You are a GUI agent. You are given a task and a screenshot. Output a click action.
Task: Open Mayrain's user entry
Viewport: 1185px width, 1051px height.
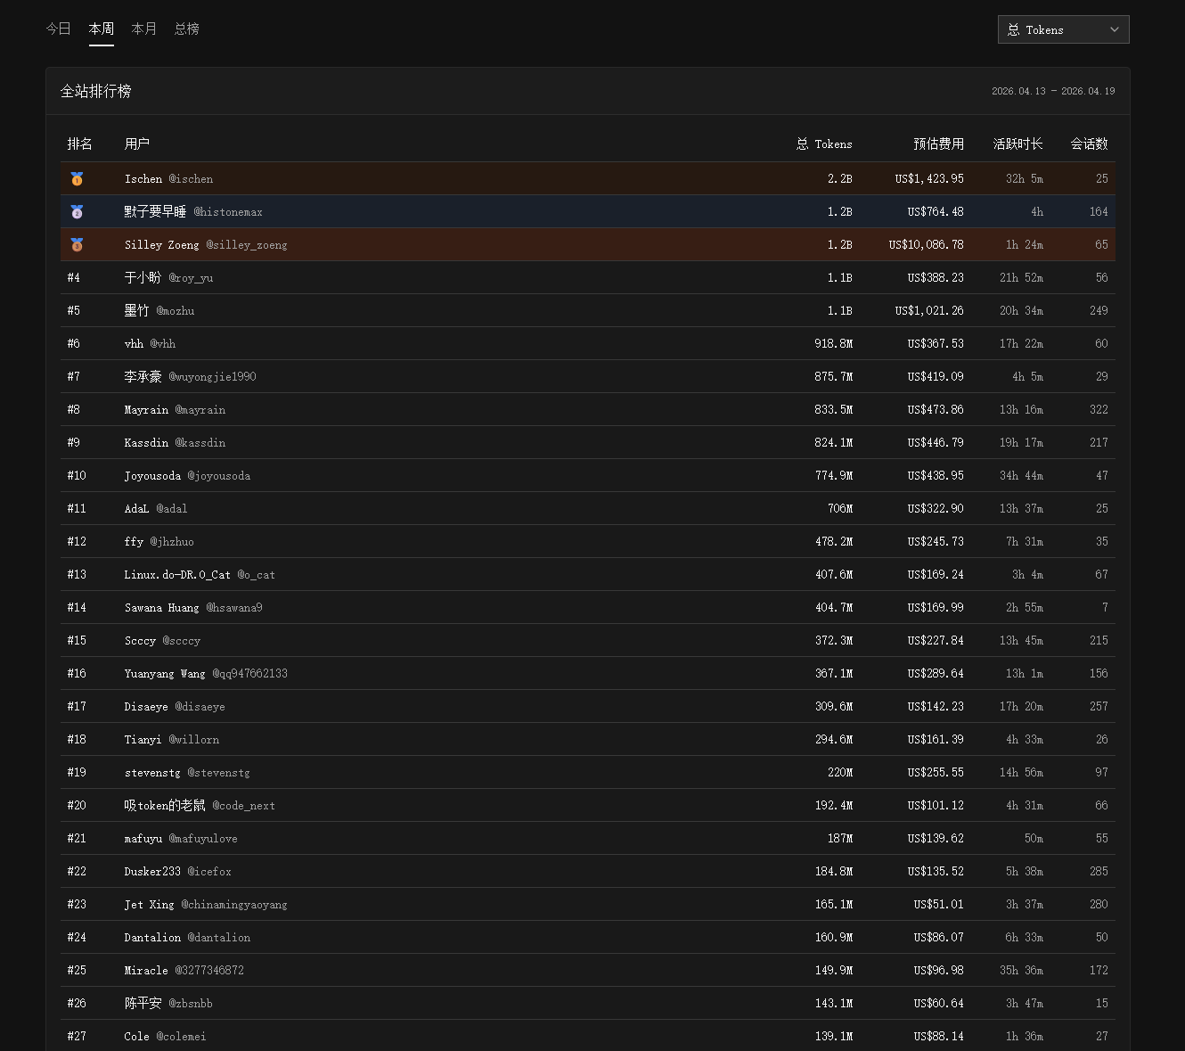tap(175, 410)
